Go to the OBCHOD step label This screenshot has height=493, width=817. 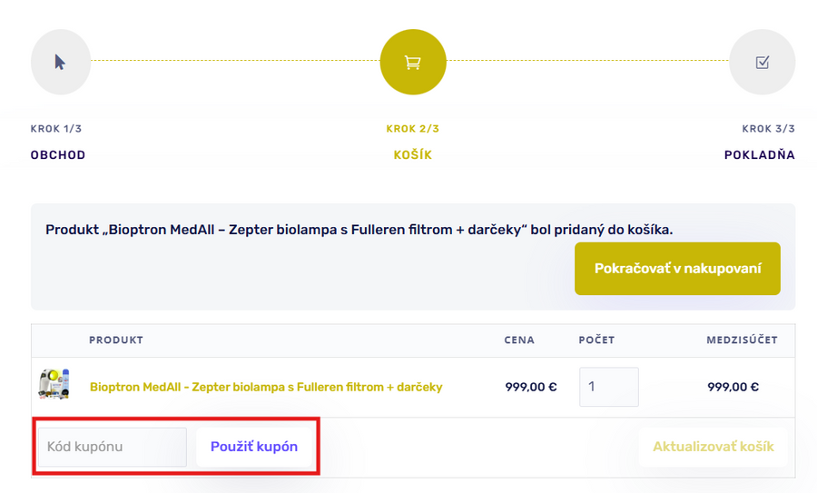[58, 155]
